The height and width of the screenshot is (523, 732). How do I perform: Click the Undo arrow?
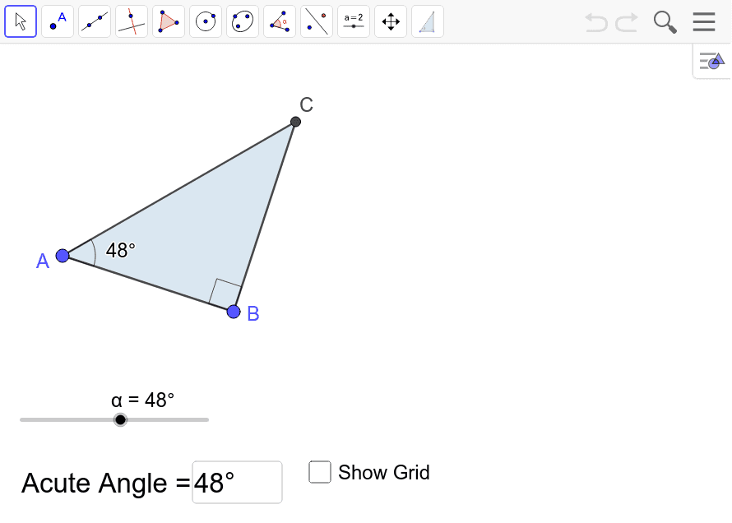coord(596,22)
